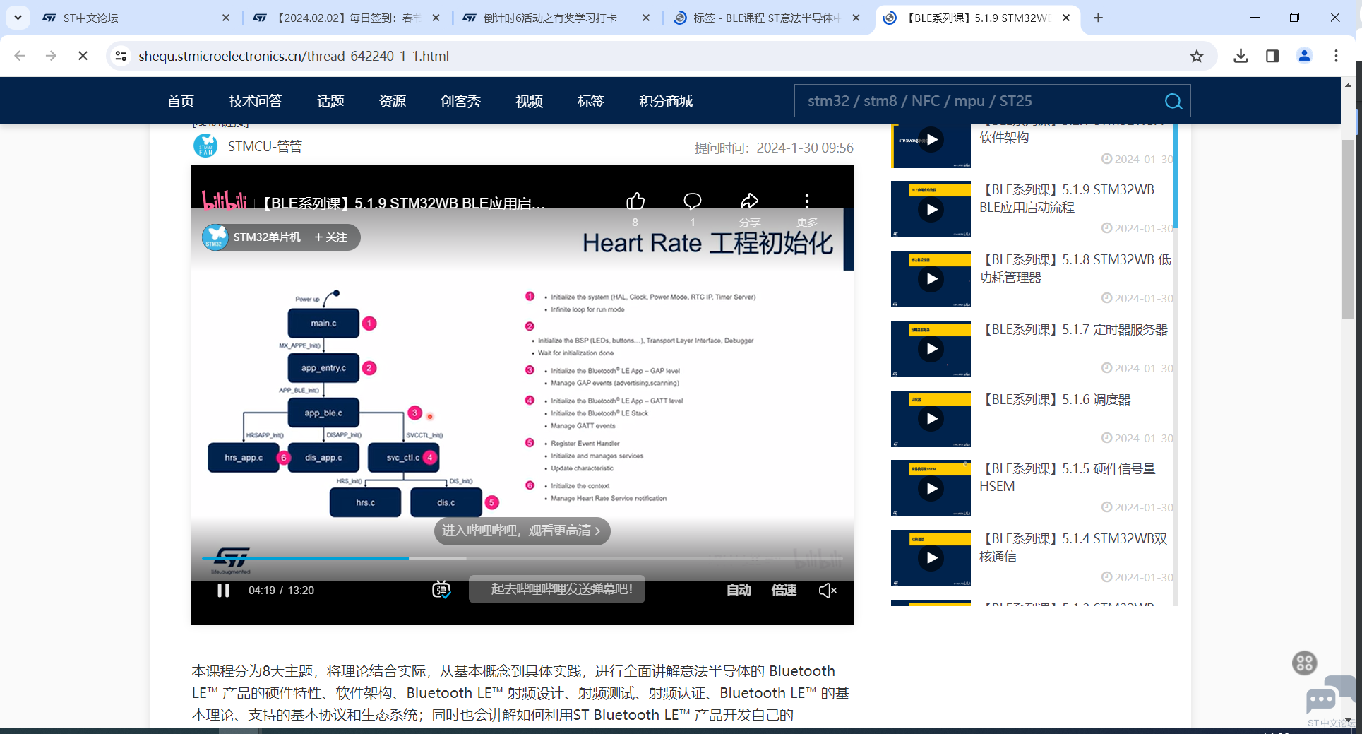Viewport: 1362px width, 734px height.
Task: Click the danmaku input field
Action: pyautogui.click(x=557, y=589)
